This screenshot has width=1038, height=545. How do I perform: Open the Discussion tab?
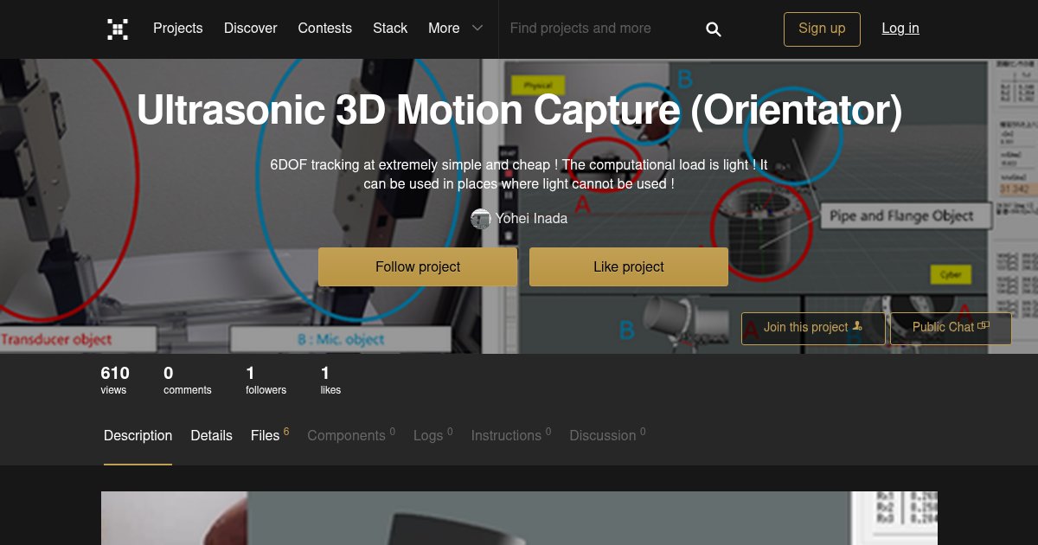tap(607, 435)
